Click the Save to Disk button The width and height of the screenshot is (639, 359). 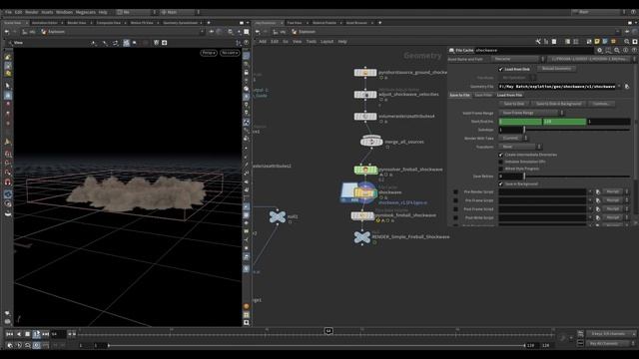click(514, 104)
